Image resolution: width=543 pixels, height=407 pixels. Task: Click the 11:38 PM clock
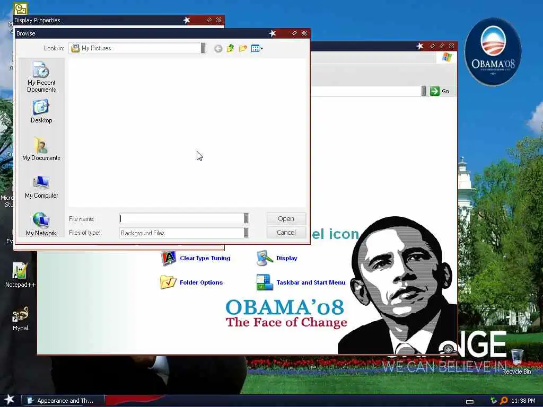(523, 401)
